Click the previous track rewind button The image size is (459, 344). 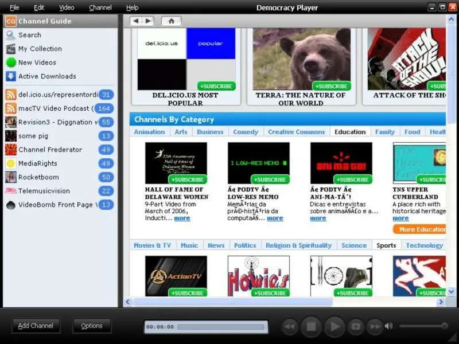(x=290, y=326)
